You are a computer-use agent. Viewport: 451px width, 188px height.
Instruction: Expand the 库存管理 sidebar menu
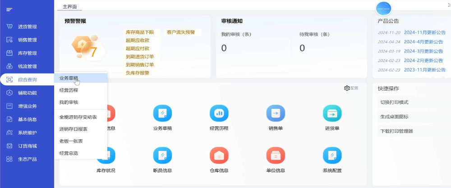tap(27, 53)
